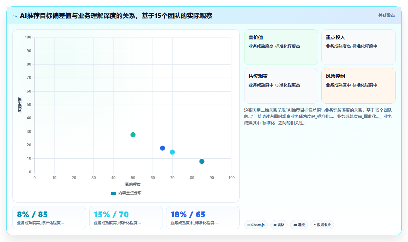The width and height of the screenshot is (408, 242).
Task: Select the teal scatter point at 85
Action: (x=202, y=162)
